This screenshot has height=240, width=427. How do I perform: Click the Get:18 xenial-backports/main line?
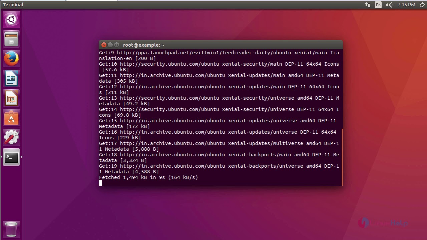pos(219,157)
